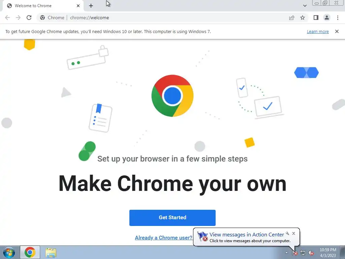Screen dimensions: 345x259
Task: Open the Learn more link in infobar
Action: (x=318, y=31)
